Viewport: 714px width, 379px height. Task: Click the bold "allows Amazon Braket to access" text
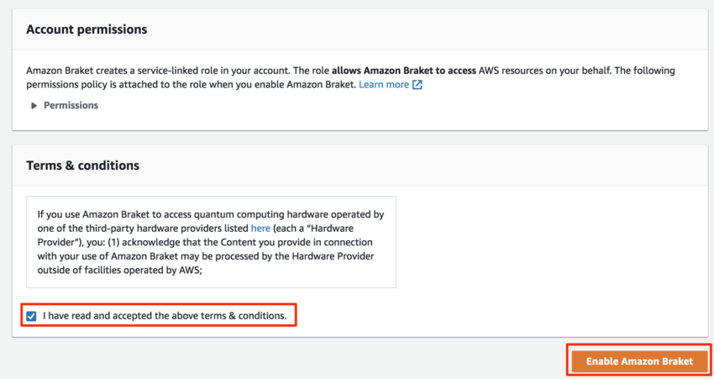404,71
